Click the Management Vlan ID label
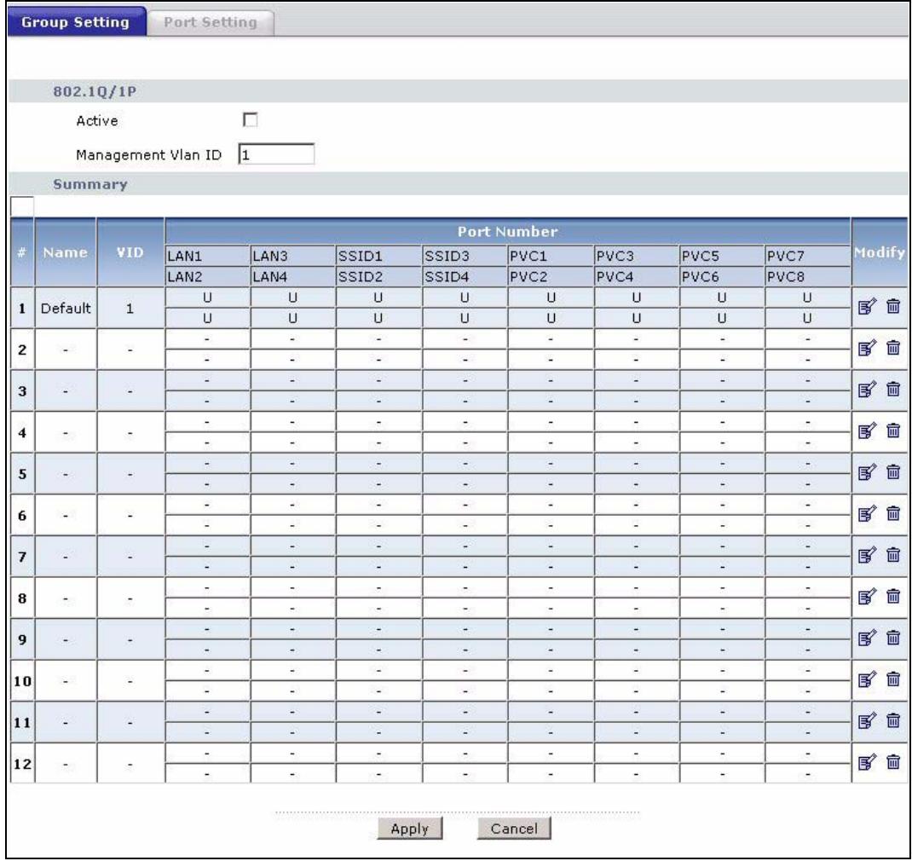912x861 pixels. click(x=149, y=155)
